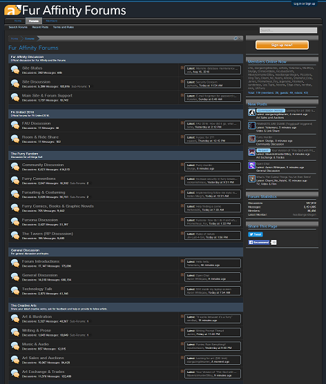Switch to the Members navigation tab
The width and height of the screenshot is (326, 384).
tap(52, 21)
